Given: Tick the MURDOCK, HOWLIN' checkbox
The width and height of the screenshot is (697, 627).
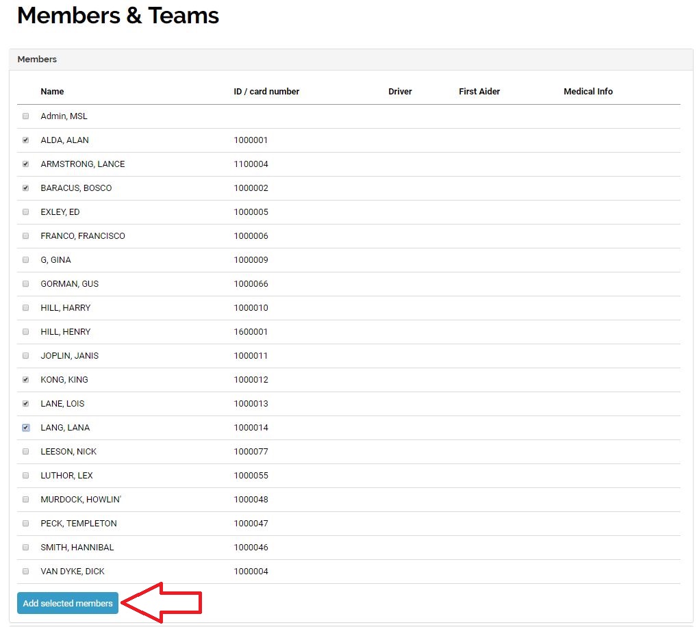Looking at the screenshot, I should pos(26,500).
